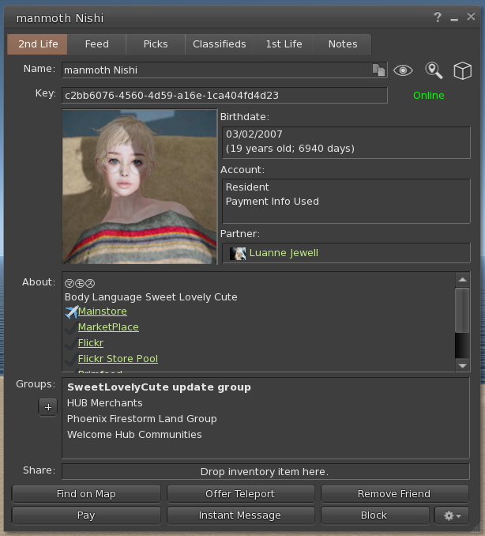Click Offer Teleport button
Viewport: 485px width, 536px height.
(x=240, y=494)
